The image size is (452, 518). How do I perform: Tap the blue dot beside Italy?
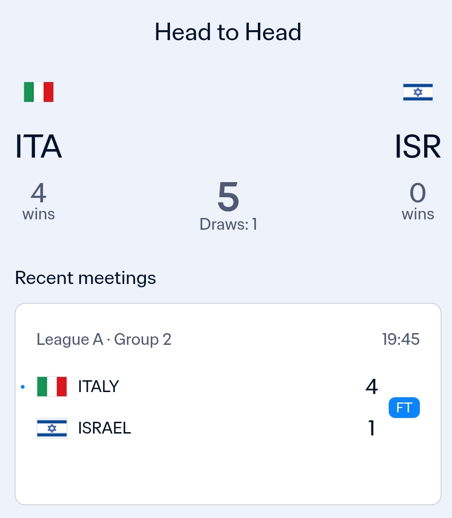(x=23, y=387)
